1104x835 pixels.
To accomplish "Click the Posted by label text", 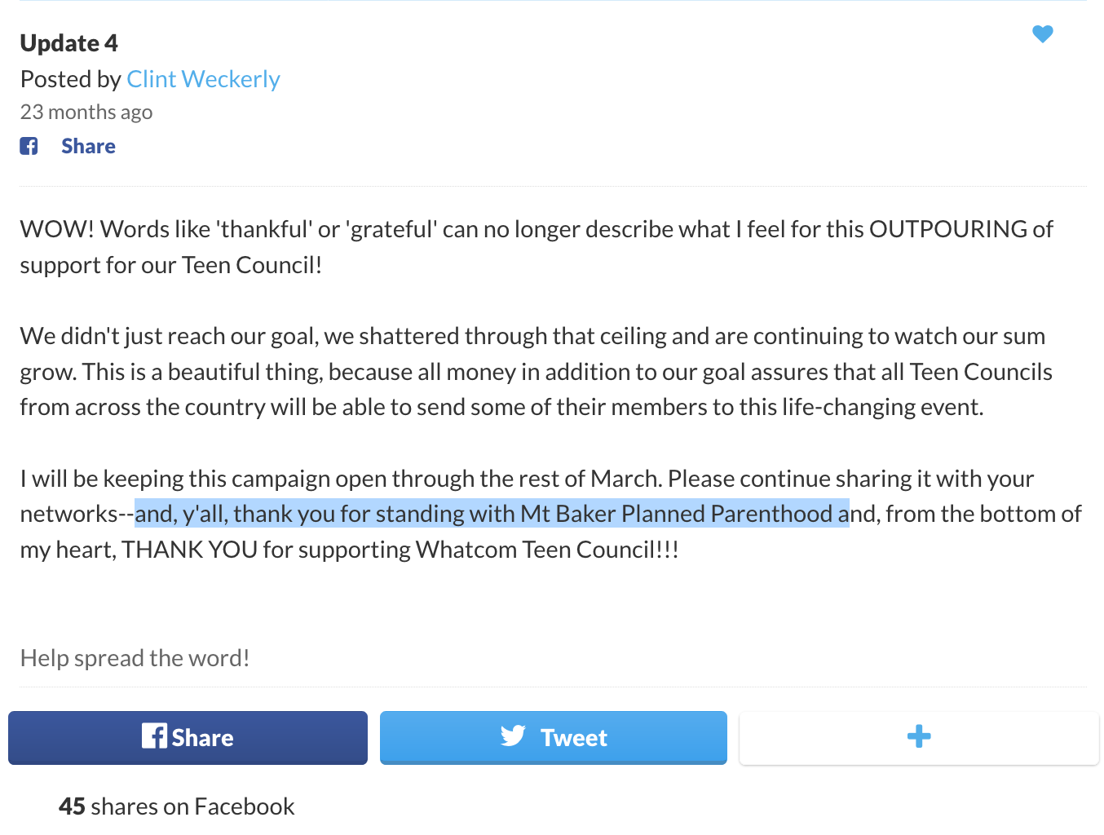I will (x=71, y=79).
